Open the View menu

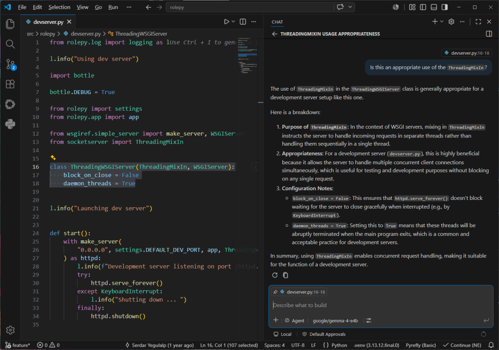(x=82, y=7)
